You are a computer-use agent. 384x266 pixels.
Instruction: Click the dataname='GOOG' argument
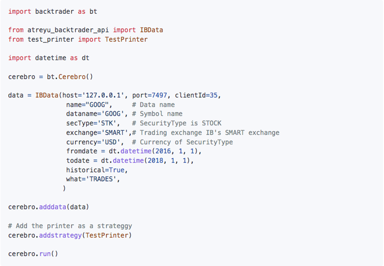click(x=95, y=114)
